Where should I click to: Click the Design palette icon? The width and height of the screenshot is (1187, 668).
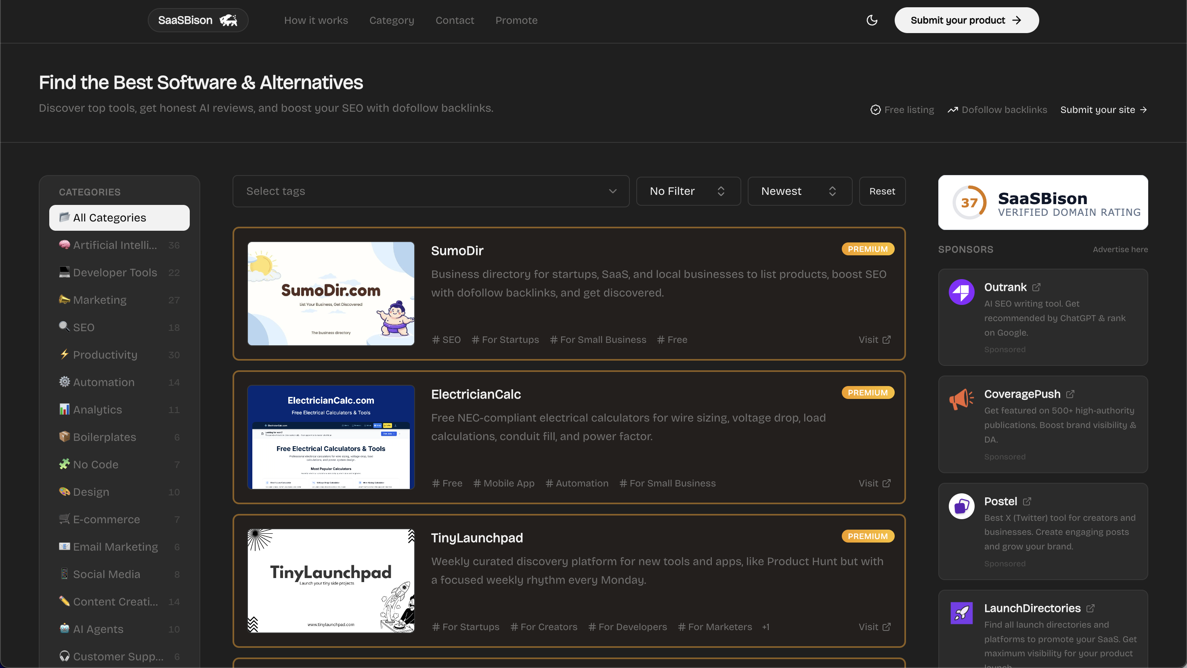coord(65,491)
